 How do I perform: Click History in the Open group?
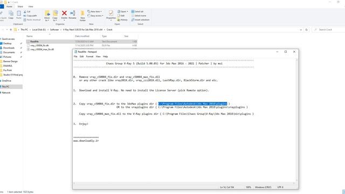tap(122, 20)
